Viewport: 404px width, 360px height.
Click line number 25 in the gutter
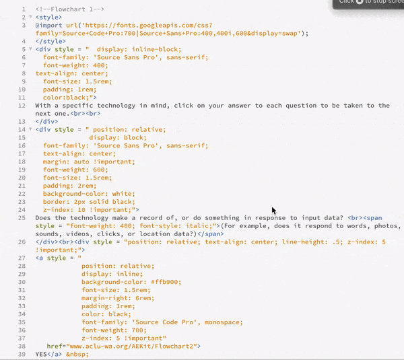pos(22,217)
